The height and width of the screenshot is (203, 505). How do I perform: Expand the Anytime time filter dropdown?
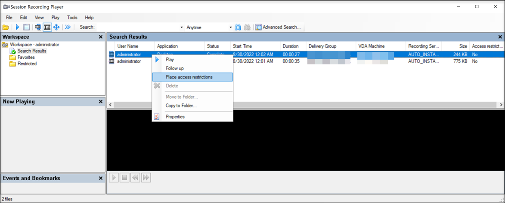coord(231,27)
